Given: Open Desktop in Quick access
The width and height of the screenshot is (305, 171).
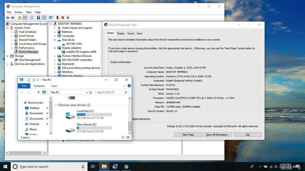Looking at the screenshot, I should click(35, 108).
